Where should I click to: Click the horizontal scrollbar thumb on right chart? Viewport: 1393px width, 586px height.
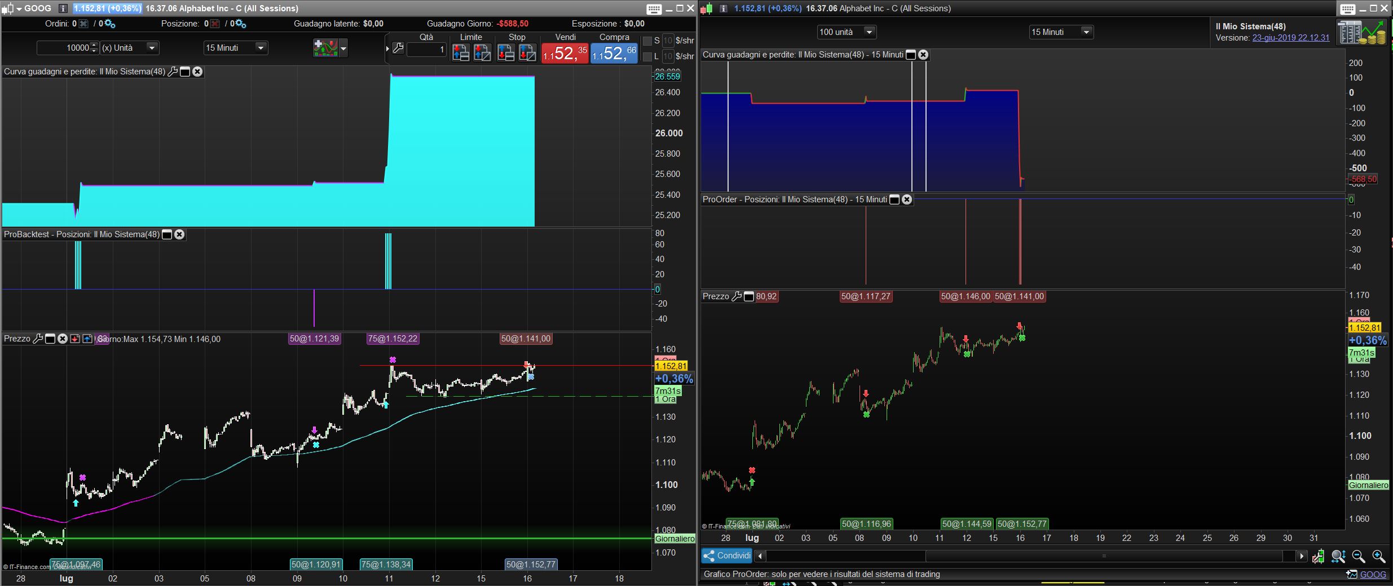(x=1104, y=556)
